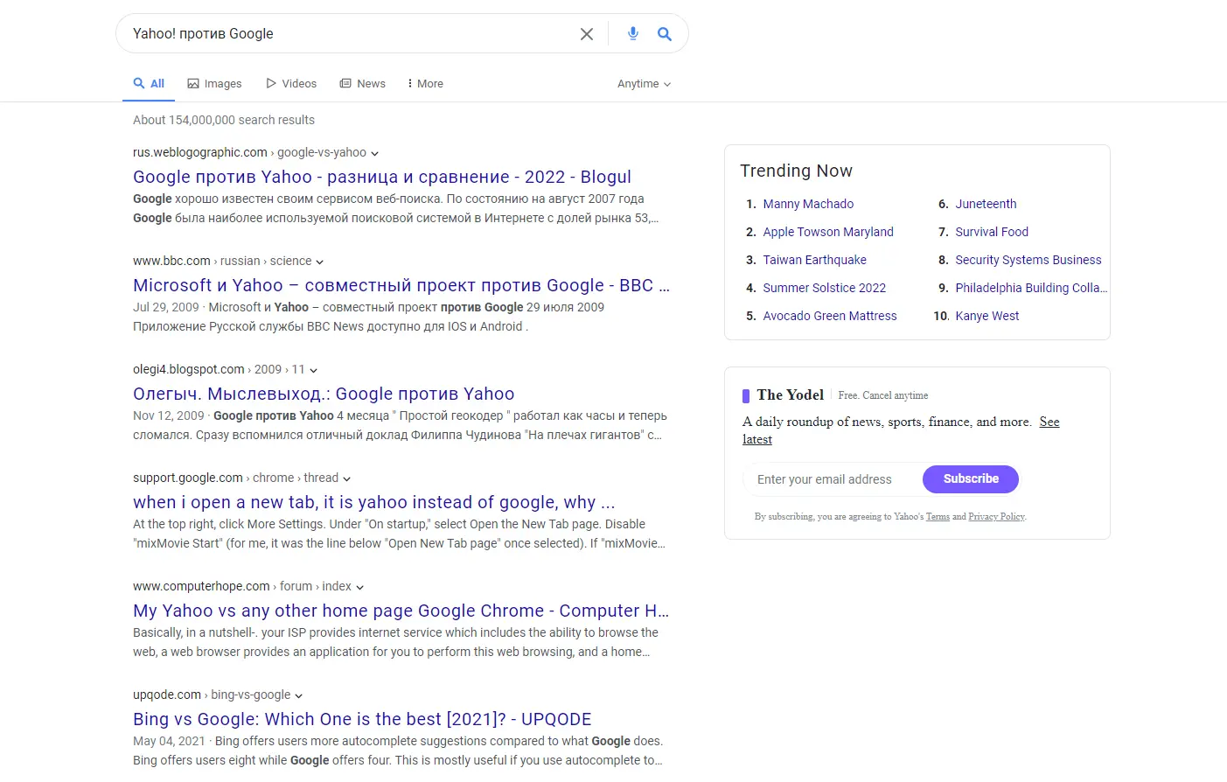The width and height of the screenshot is (1227, 782).
Task: Click the Free. Cancel anytime text
Action: [883, 395]
